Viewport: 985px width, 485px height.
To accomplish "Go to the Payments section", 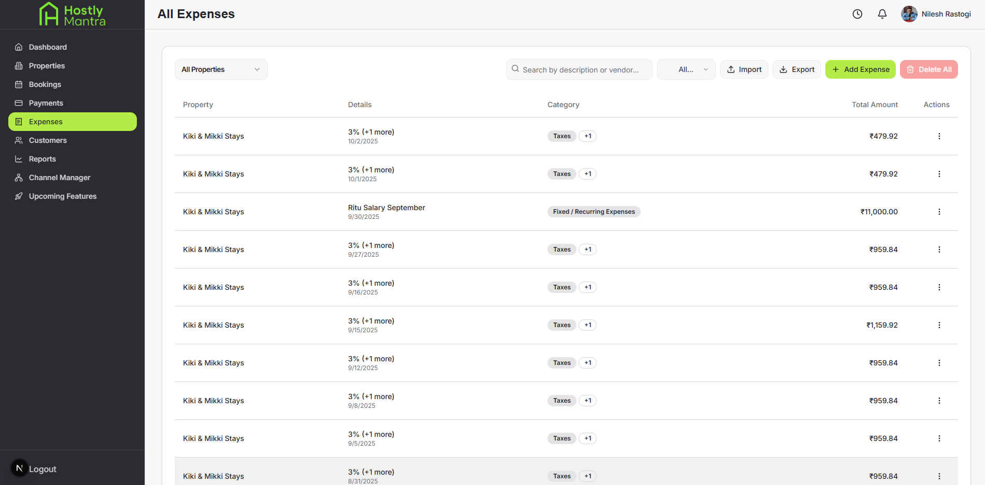I will tap(46, 102).
